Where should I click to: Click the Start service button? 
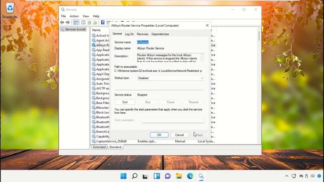(125, 102)
